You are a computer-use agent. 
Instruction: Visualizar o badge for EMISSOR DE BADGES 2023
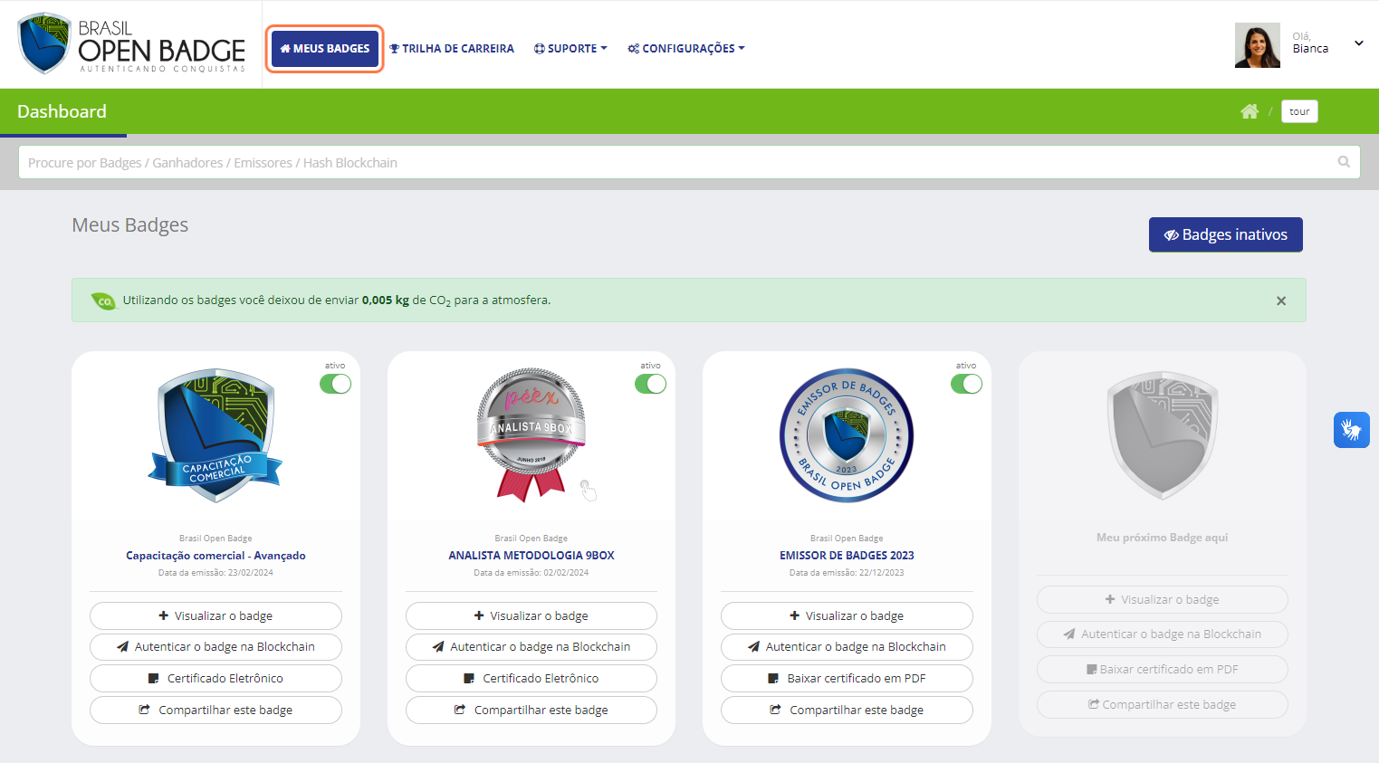pyautogui.click(x=847, y=615)
